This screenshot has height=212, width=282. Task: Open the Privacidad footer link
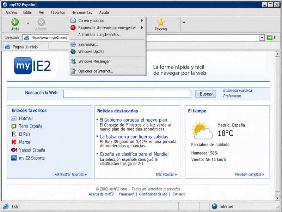pos(126,194)
